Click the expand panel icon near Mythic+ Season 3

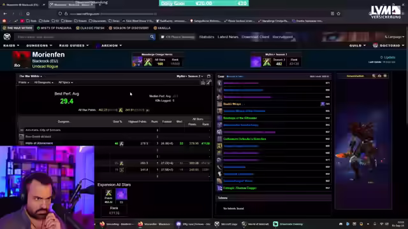pos(208,76)
